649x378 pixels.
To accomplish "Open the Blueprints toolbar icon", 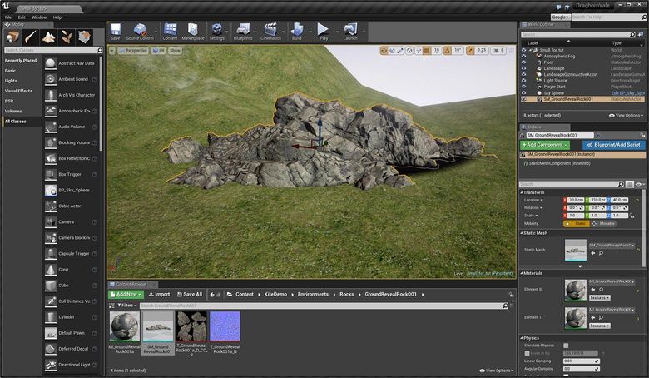I will (x=243, y=32).
